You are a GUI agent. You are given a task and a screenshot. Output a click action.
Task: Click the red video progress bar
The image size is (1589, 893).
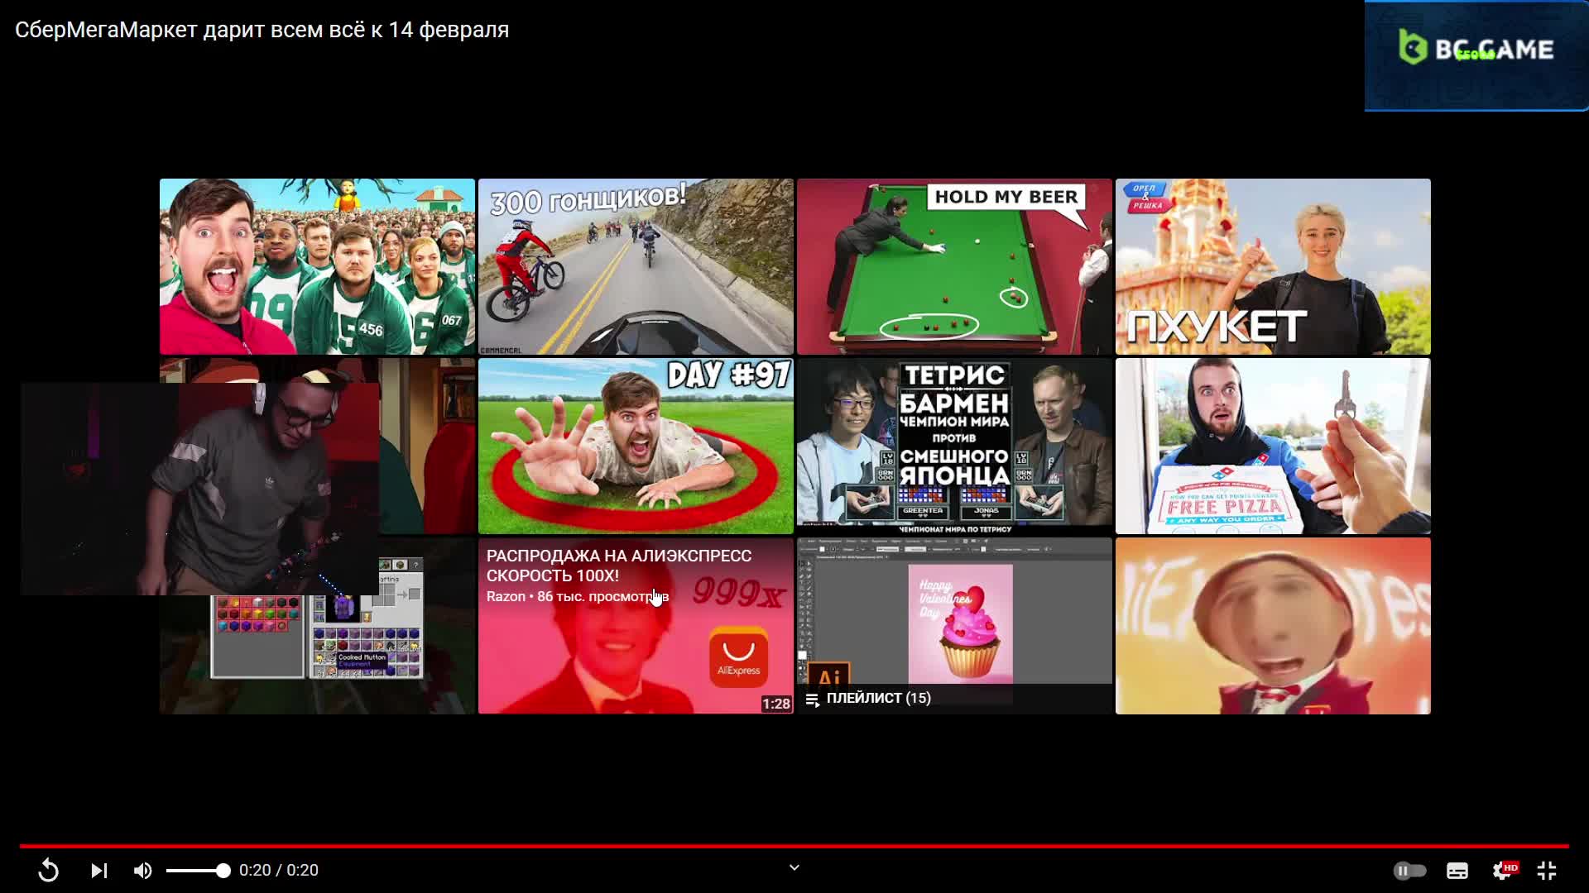(794, 846)
